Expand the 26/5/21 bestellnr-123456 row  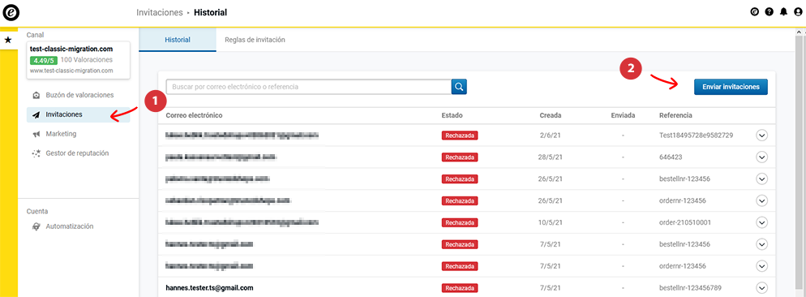tap(761, 179)
